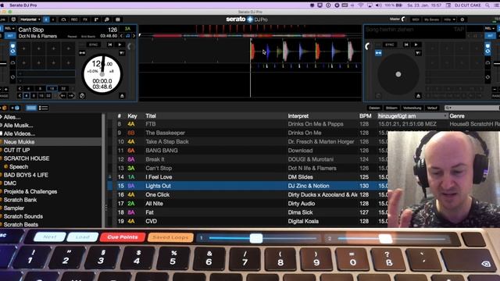500x281 pixels.
Task: Toggle left deck INT mode
Action: click(x=10, y=36)
